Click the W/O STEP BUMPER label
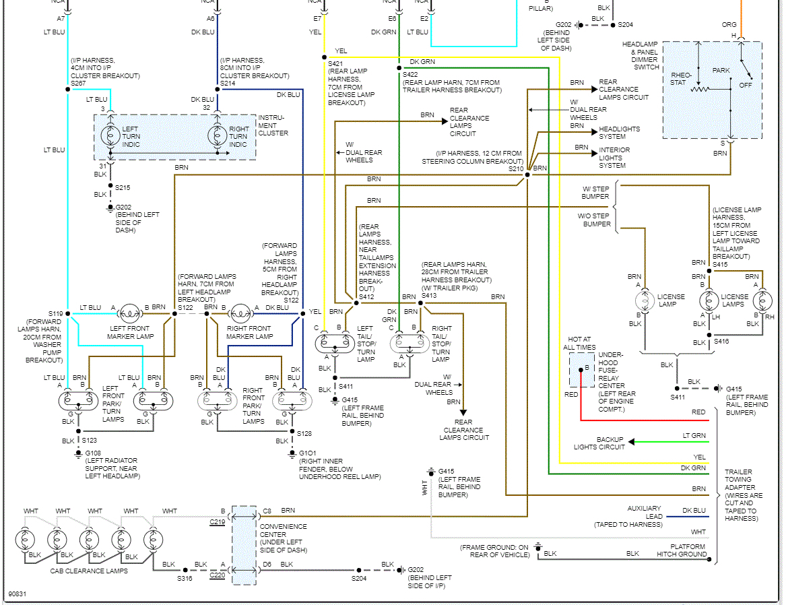This screenshot has width=786, height=605. [594, 220]
